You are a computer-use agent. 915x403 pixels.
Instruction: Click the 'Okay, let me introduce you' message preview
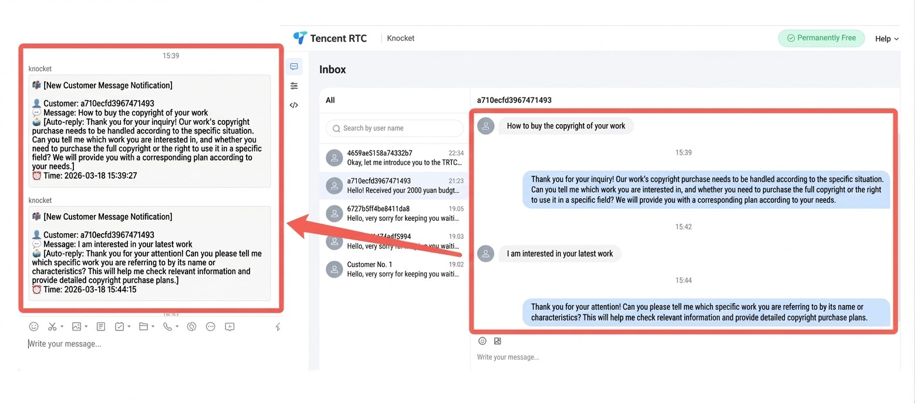point(404,162)
